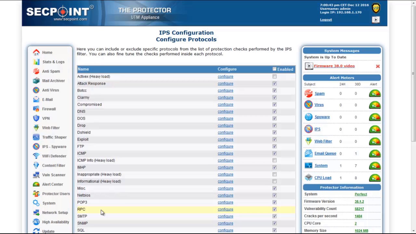The image size is (416, 234).
Task: Go to Firewall menu label
Action: pyautogui.click(x=49, y=109)
